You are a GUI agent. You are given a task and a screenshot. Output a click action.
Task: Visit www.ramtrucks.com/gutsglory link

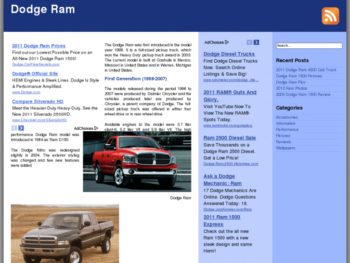pos(228,125)
